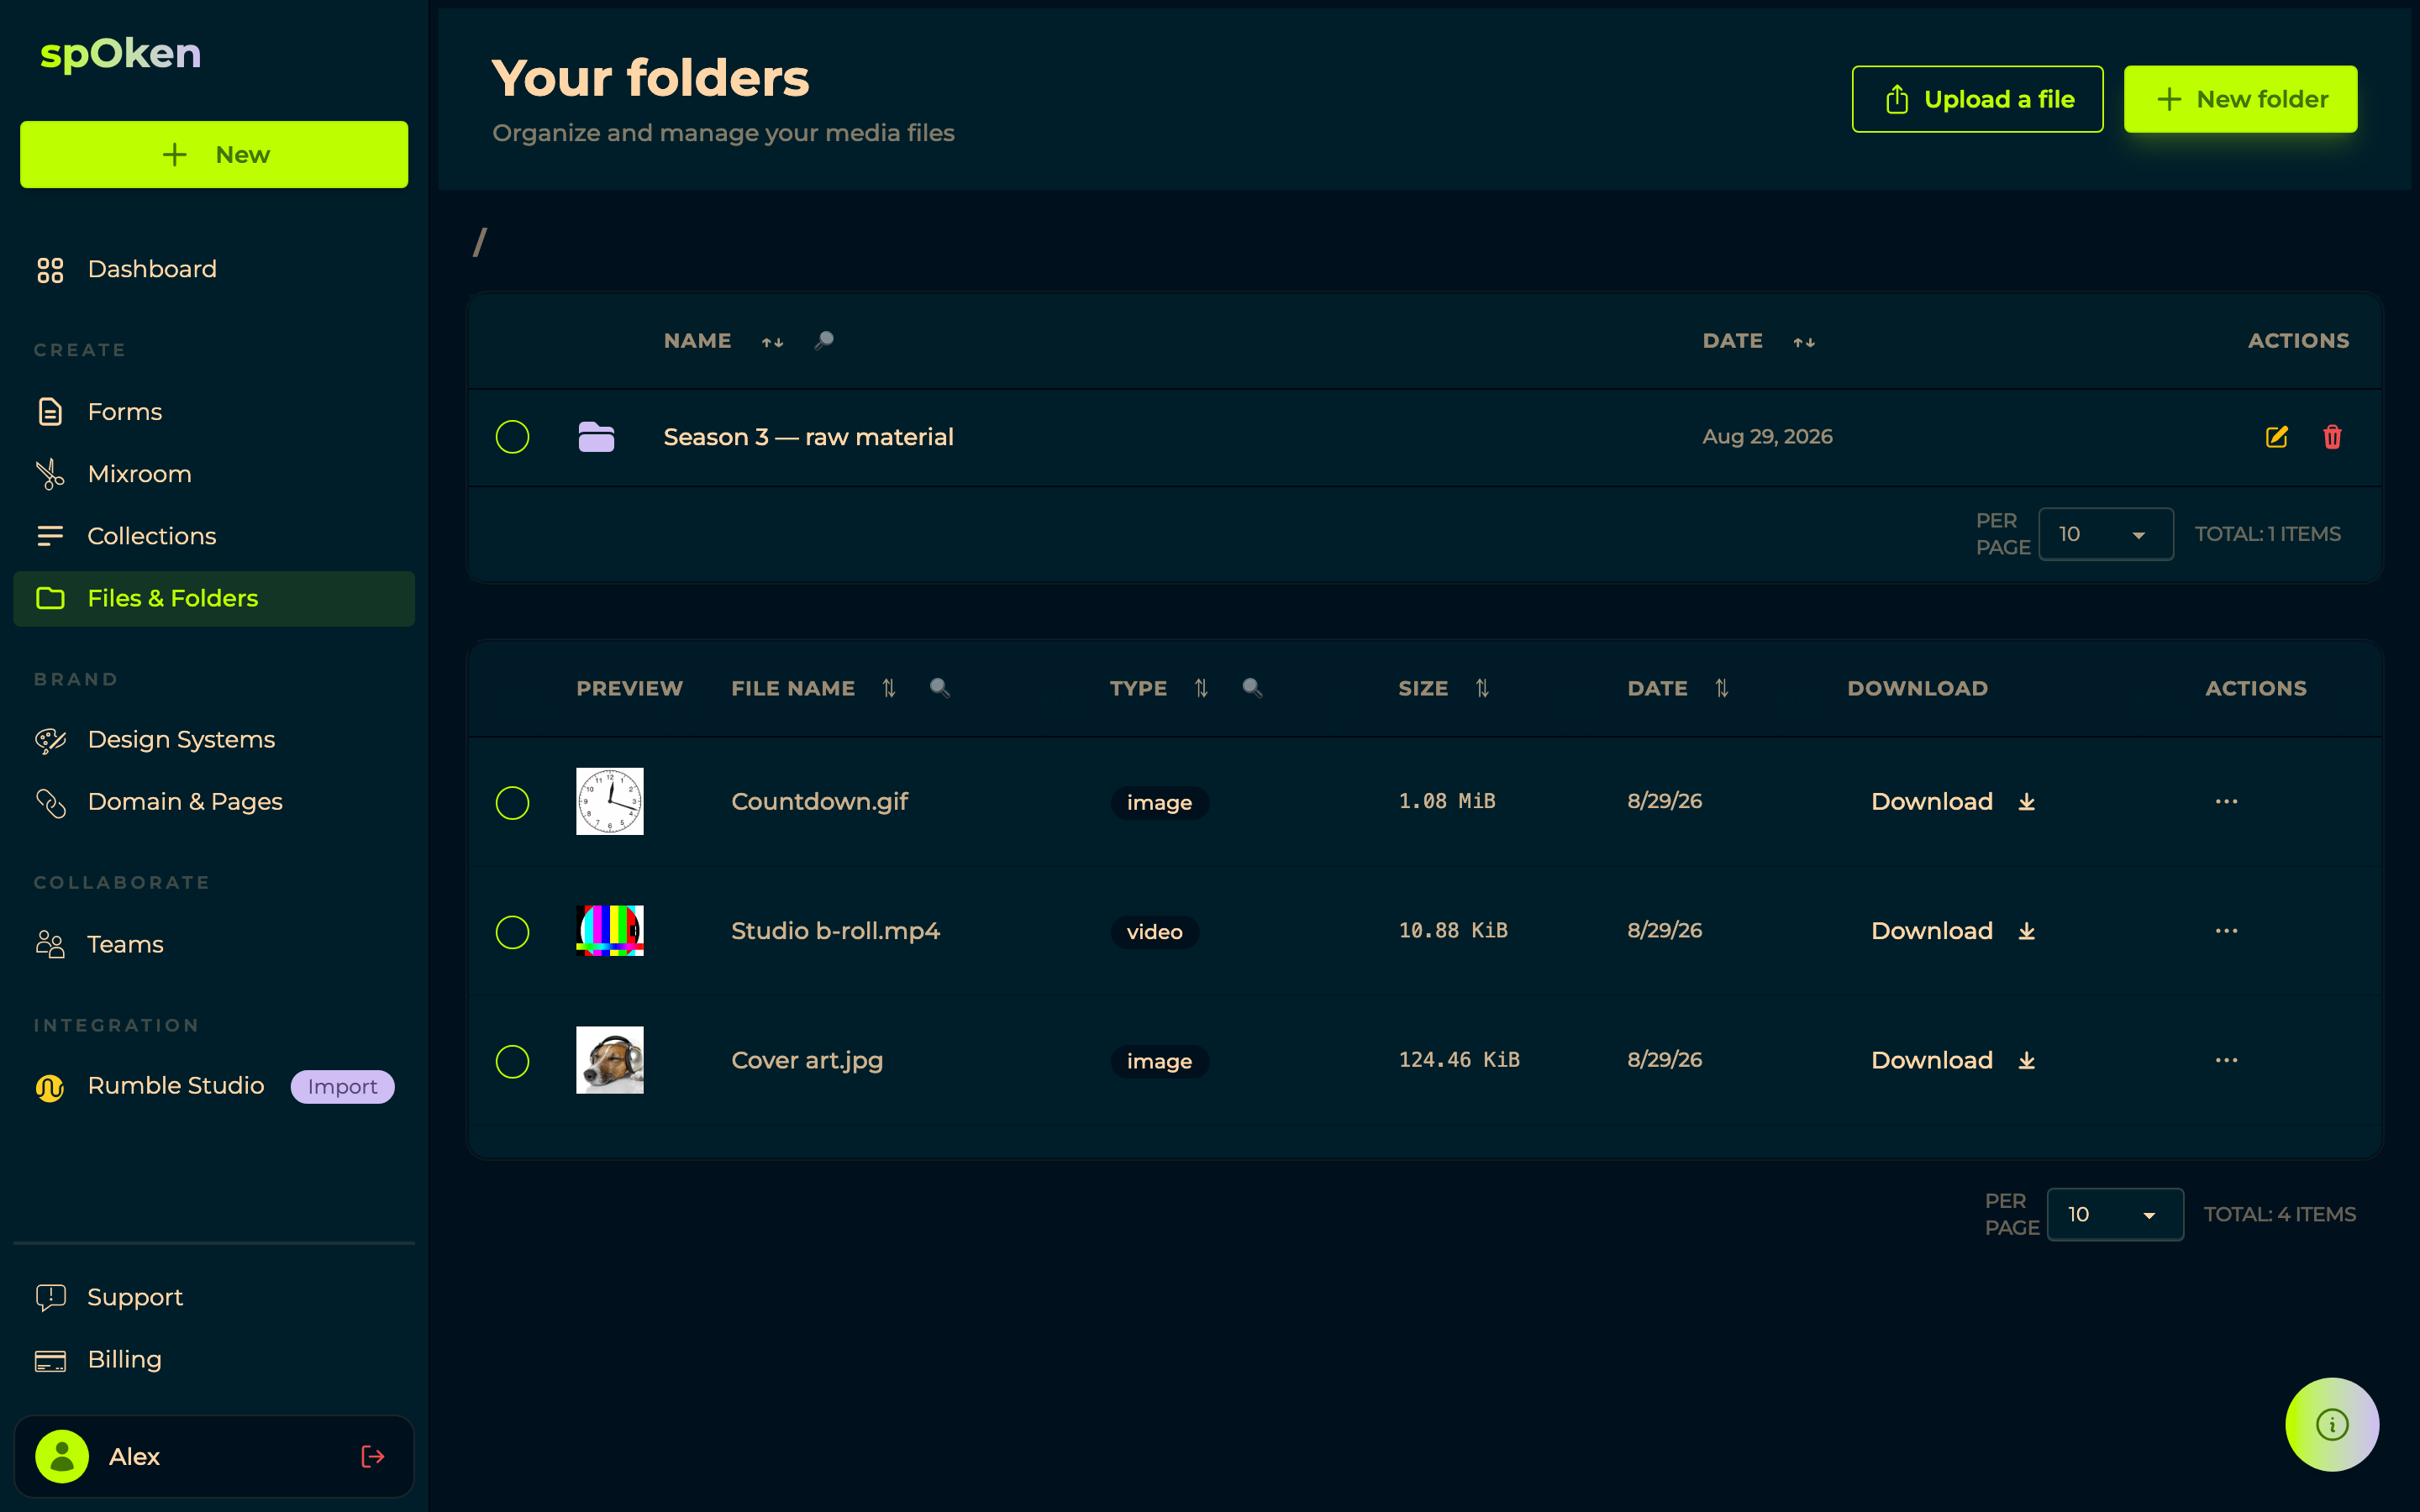Open actions menu for Studio b-roll.mp4
Viewport: 2420px width, 1512px height.
(2226, 930)
